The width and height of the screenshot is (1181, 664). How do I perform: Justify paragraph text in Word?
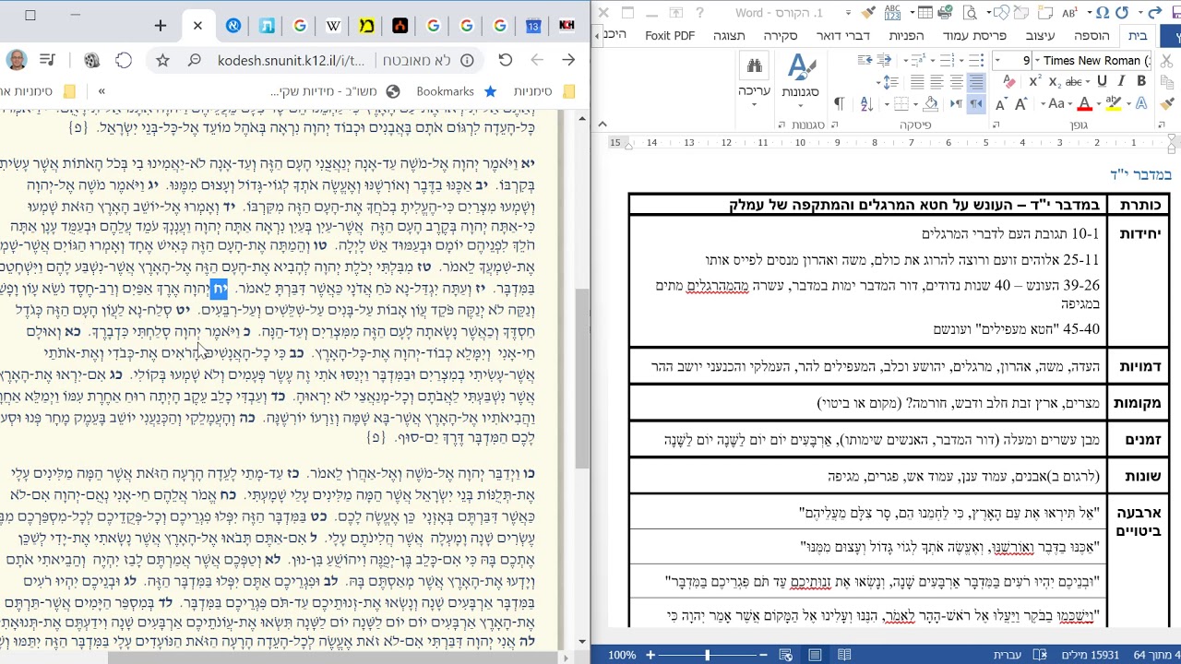917,81
